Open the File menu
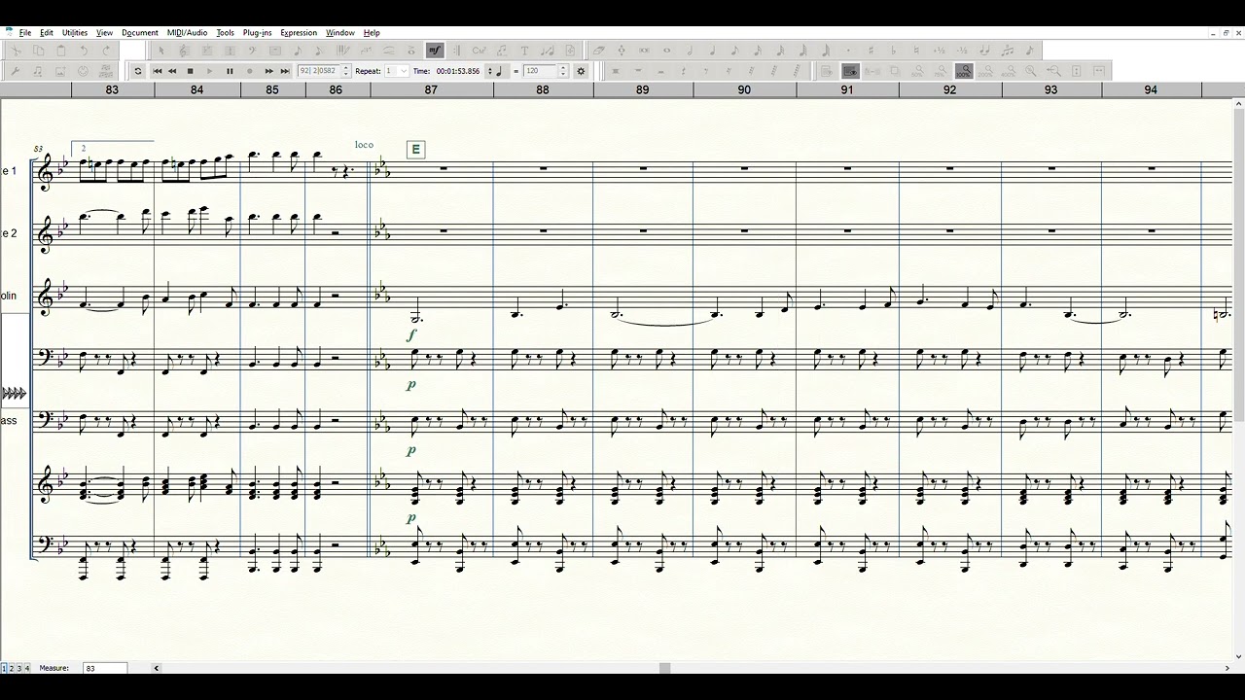1245x700 pixels. pyautogui.click(x=25, y=33)
